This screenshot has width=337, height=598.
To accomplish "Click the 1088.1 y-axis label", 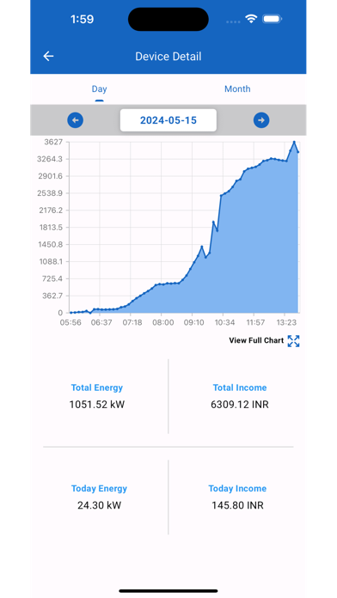I will 50,261.
